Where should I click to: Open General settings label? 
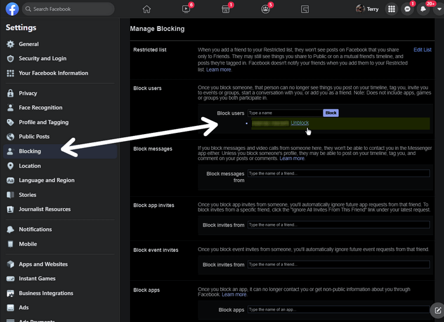29,44
